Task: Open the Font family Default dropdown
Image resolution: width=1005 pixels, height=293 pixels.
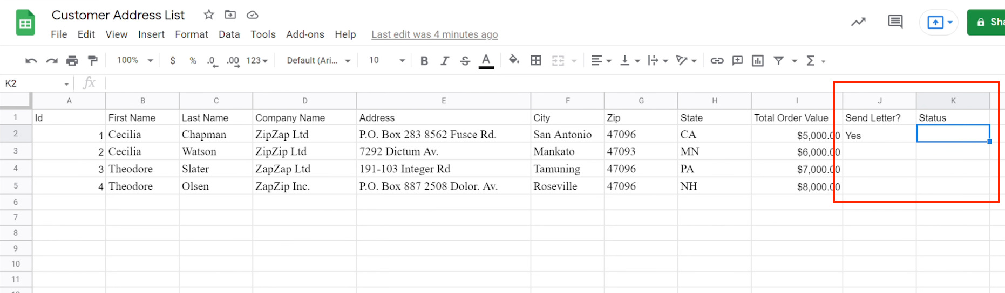Action: click(318, 61)
